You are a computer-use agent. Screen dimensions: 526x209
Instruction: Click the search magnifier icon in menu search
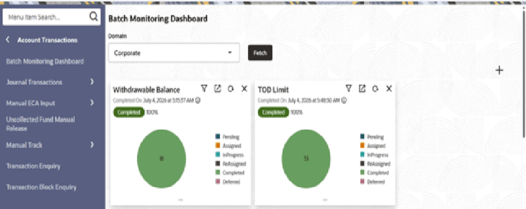point(93,16)
